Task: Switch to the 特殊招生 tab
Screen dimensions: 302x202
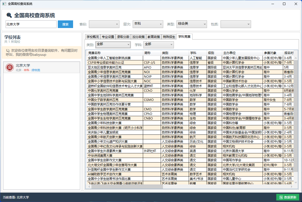Action: point(169,37)
